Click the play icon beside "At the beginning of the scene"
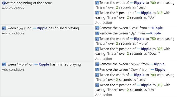 [x=4, y=3]
